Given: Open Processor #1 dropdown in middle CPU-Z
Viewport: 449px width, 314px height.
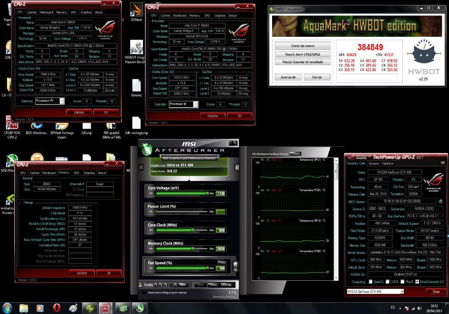Looking at the screenshot, I should [x=195, y=104].
